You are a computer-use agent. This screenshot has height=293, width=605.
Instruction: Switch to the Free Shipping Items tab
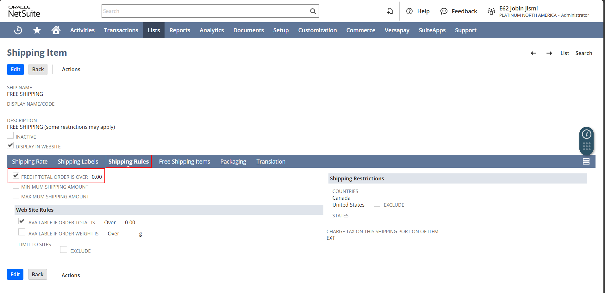(184, 161)
